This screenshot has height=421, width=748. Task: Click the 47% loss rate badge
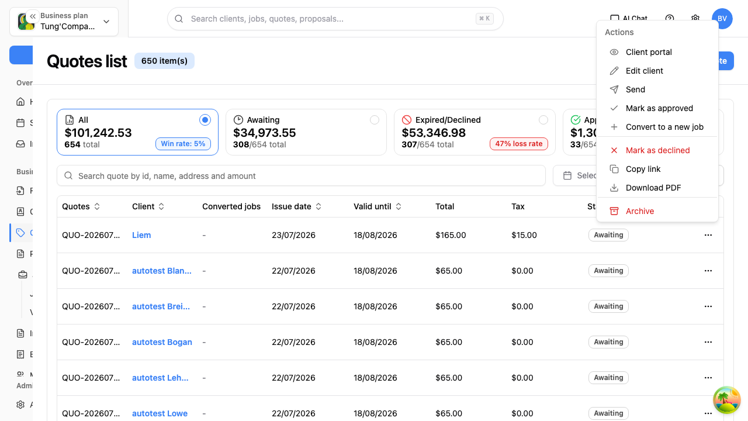[x=519, y=143]
